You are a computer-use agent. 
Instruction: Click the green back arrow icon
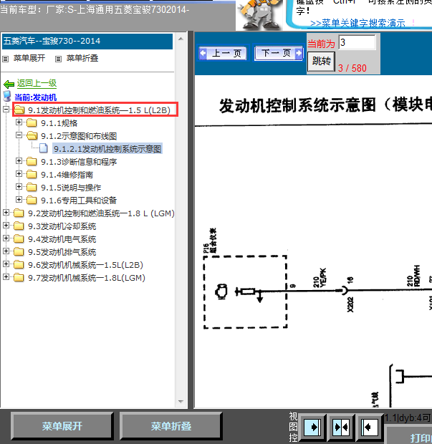(x=9, y=84)
